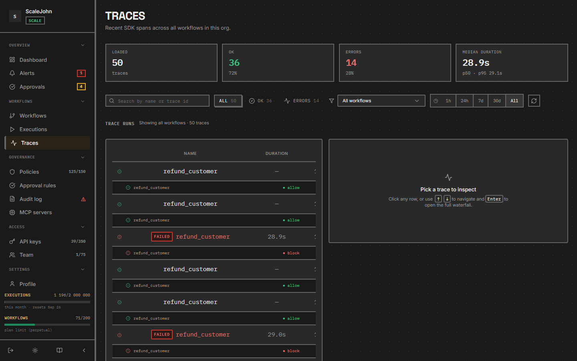The height and width of the screenshot is (361, 577).
Task: Click the sign-out icon
Action: 11,351
